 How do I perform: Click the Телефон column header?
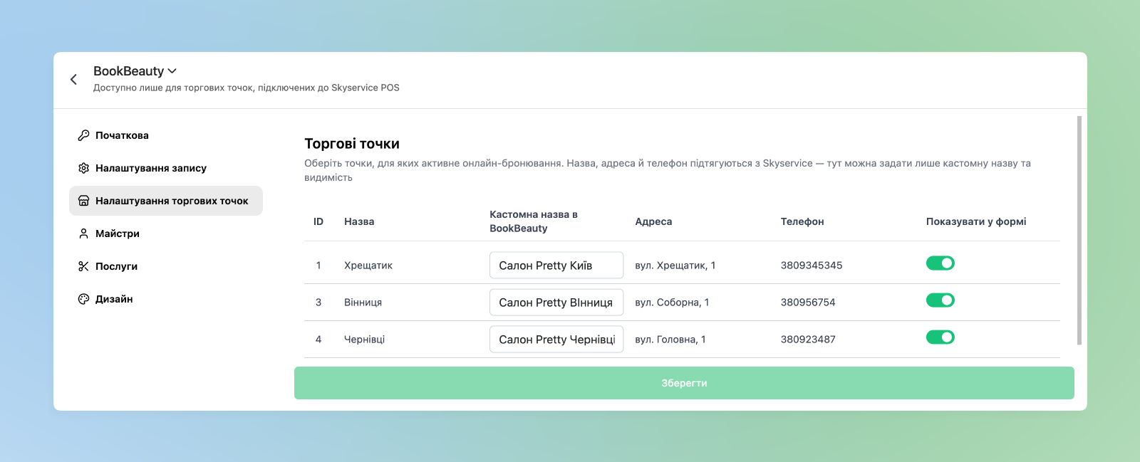(x=802, y=221)
